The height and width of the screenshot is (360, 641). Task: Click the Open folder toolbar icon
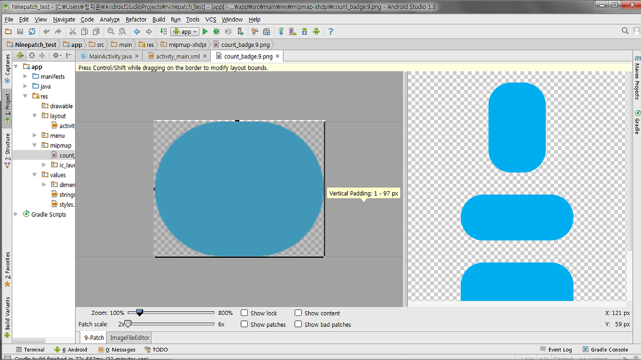[x=9, y=32]
